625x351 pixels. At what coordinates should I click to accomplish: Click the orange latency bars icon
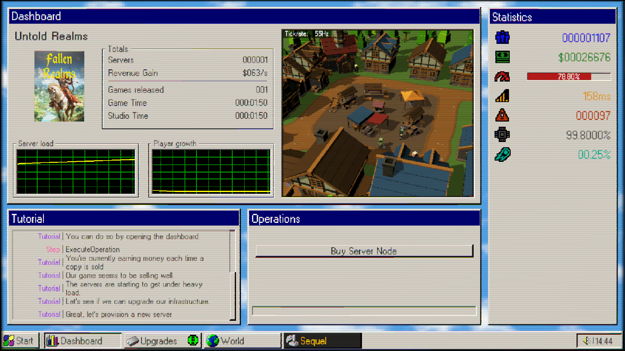click(502, 96)
